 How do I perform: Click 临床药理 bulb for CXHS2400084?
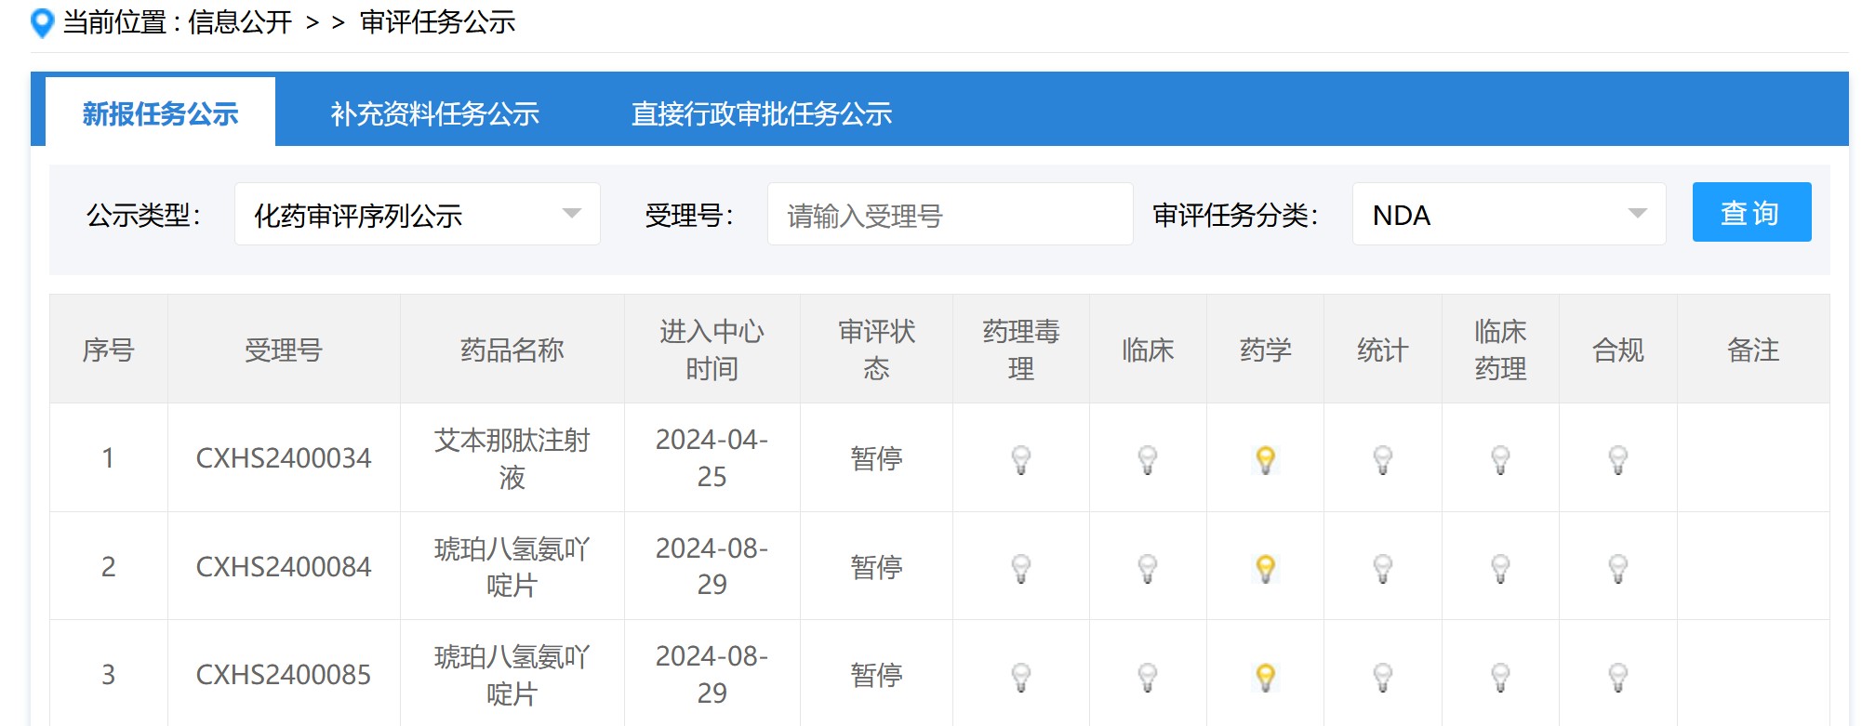click(x=1500, y=568)
